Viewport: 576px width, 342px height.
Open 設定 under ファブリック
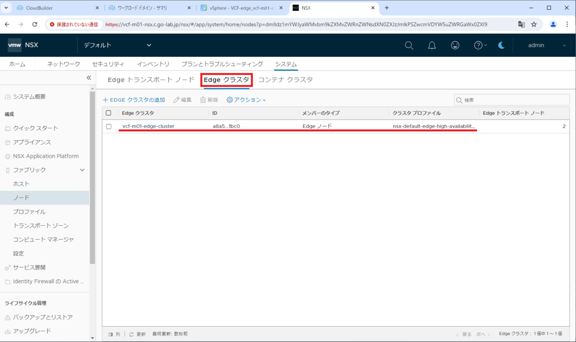click(x=19, y=253)
